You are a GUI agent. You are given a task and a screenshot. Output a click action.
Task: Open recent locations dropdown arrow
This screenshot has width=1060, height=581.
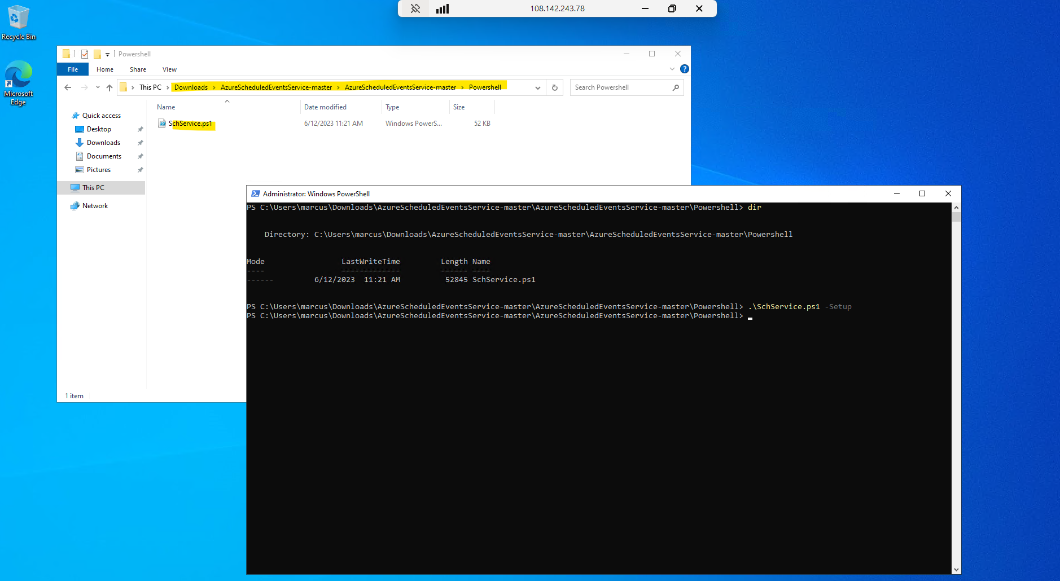click(98, 87)
